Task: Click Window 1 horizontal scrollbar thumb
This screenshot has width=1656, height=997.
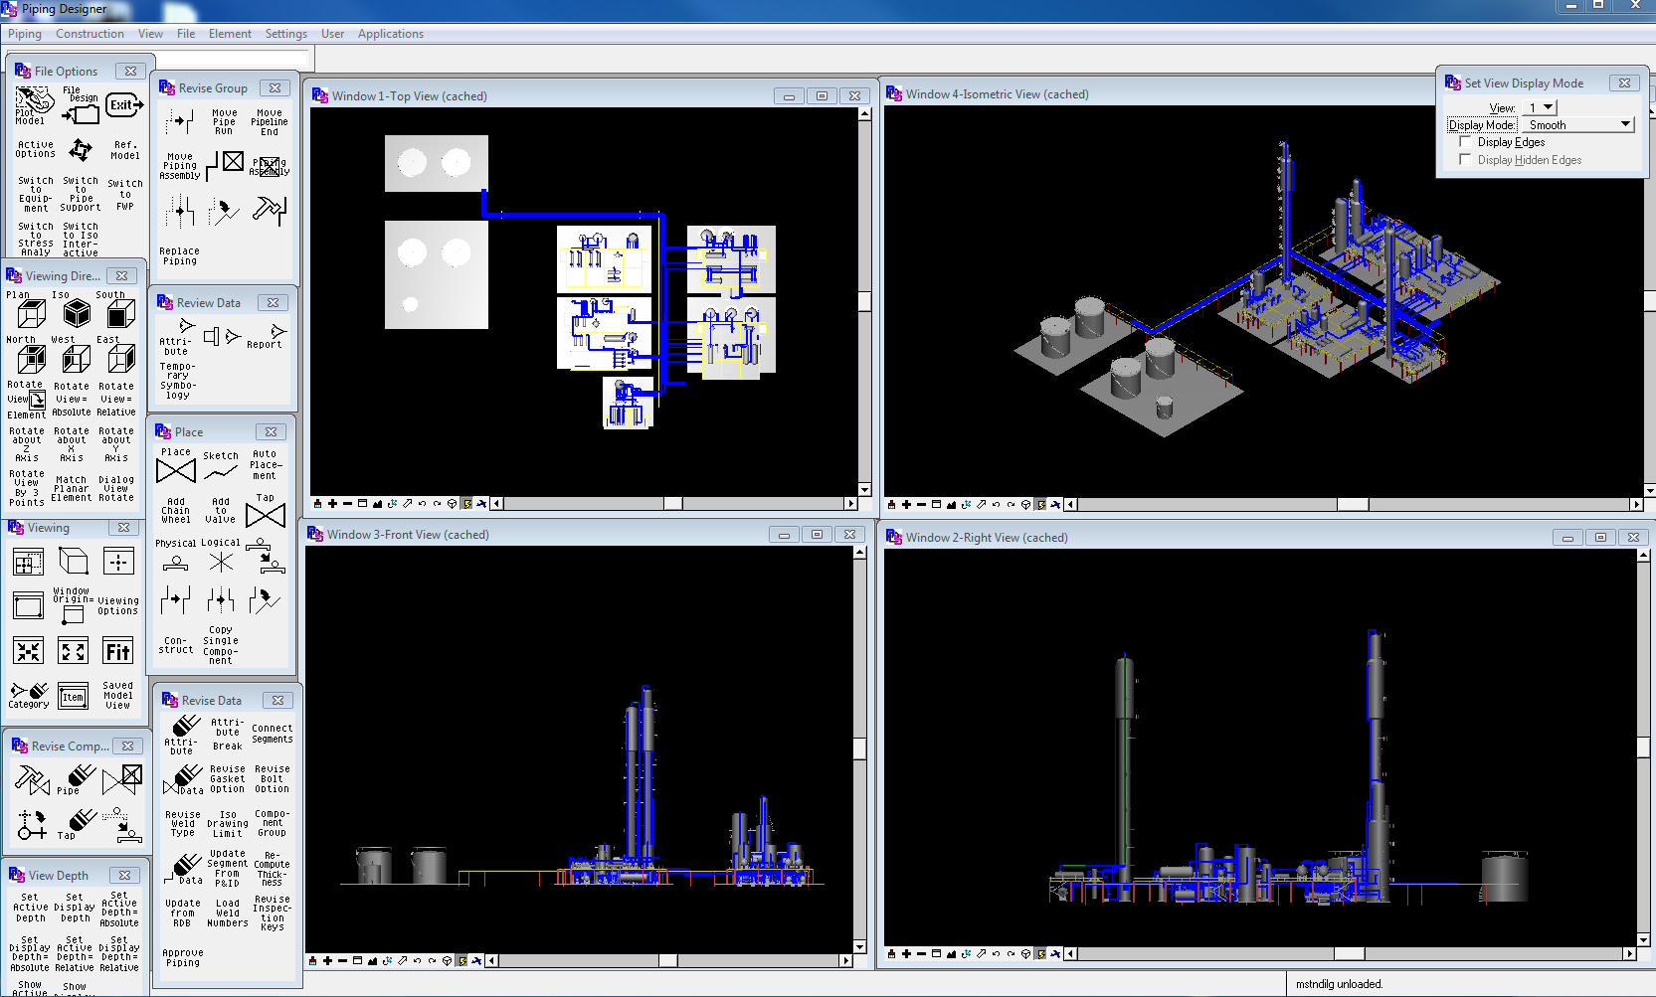Action: (x=673, y=504)
